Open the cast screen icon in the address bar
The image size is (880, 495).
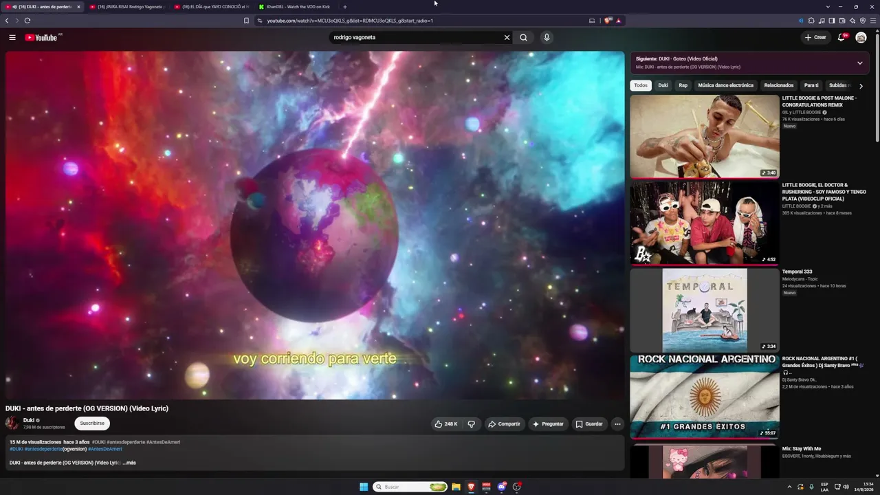pyautogui.click(x=592, y=21)
